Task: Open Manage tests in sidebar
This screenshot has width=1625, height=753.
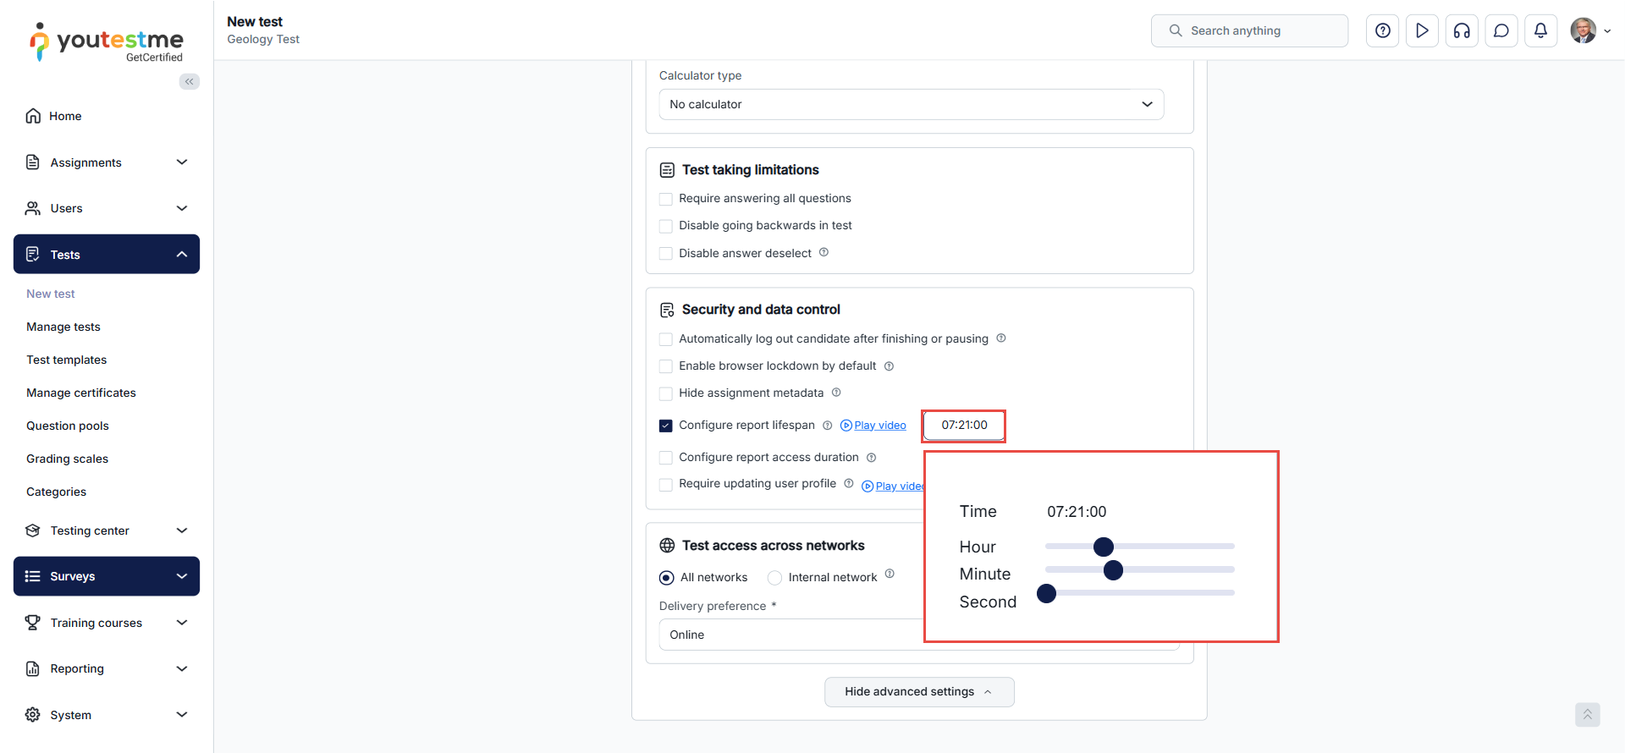Action: (x=63, y=327)
